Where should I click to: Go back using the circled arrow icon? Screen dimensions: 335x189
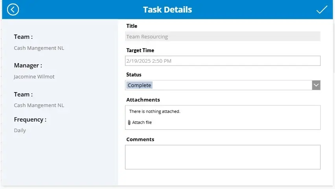point(13,9)
